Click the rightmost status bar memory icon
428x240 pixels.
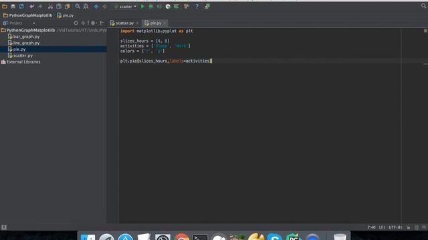tap(424, 227)
